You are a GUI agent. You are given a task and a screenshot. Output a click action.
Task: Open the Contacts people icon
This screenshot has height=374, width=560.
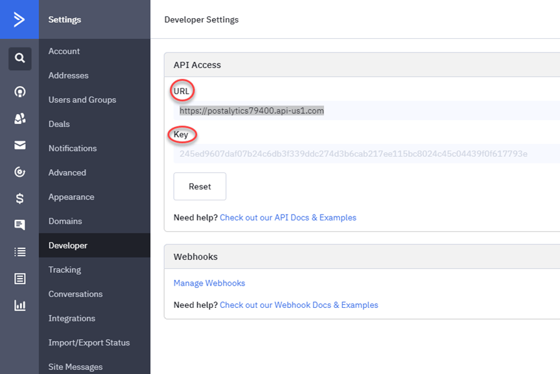point(20,119)
